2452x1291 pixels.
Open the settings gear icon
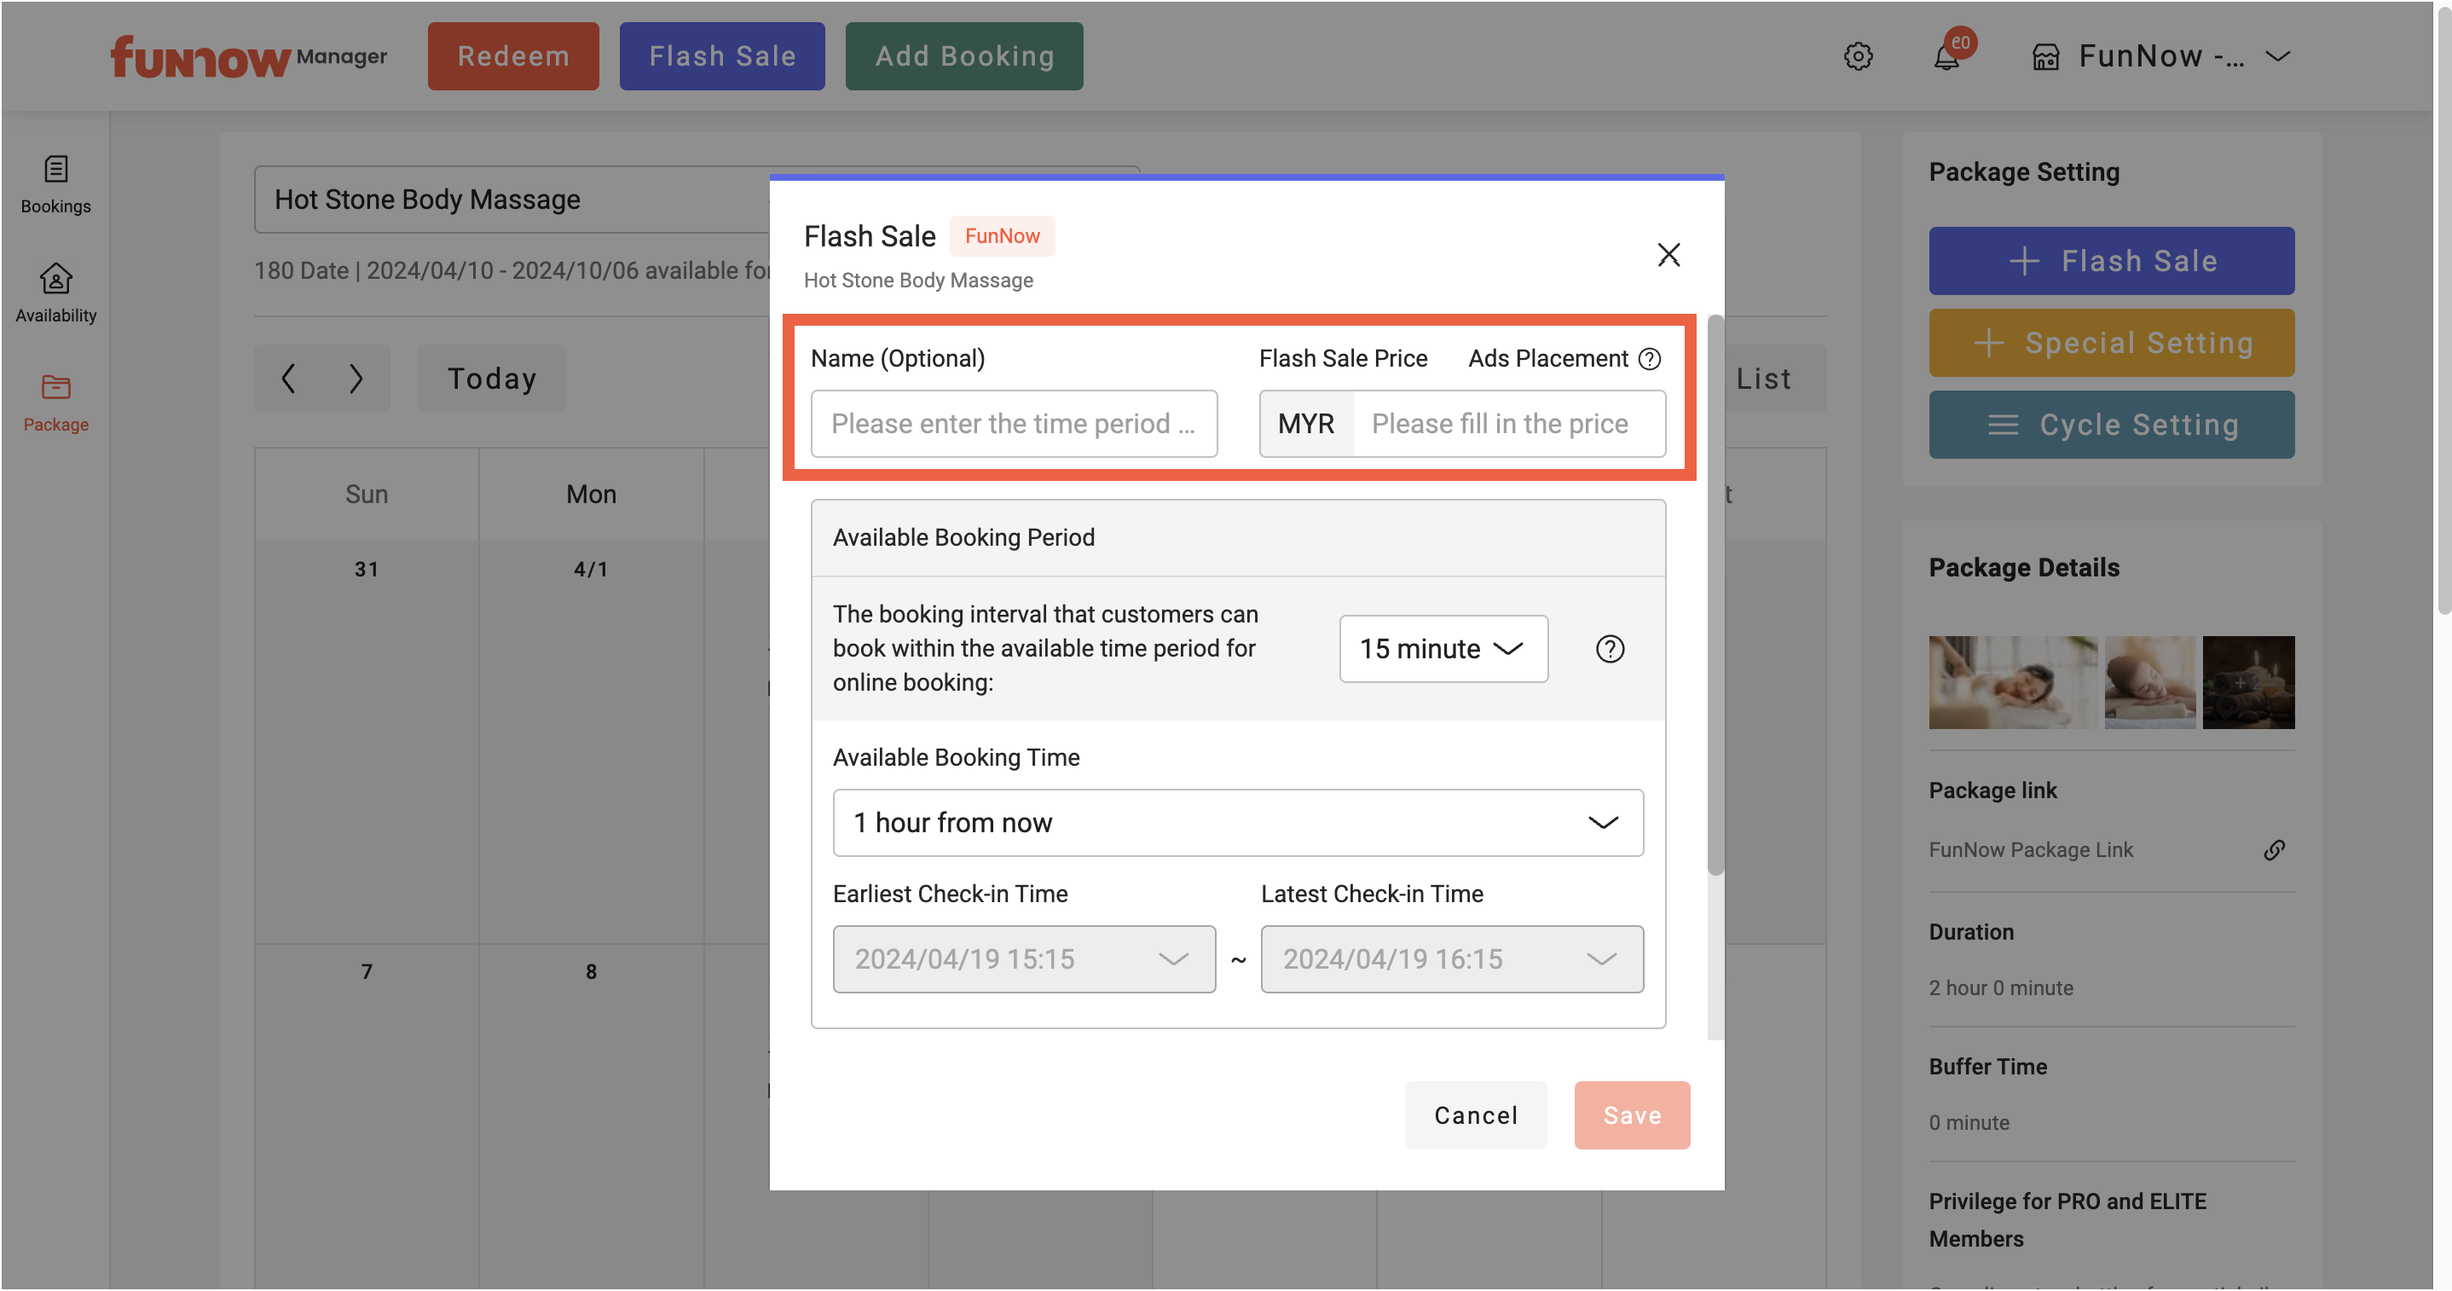coord(1857,56)
